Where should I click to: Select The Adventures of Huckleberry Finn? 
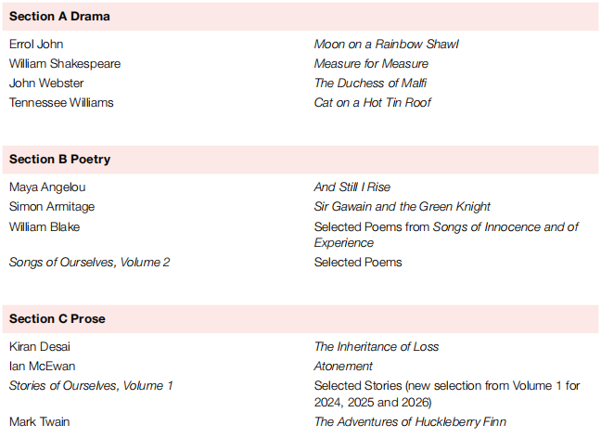pyautogui.click(x=410, y=422)
